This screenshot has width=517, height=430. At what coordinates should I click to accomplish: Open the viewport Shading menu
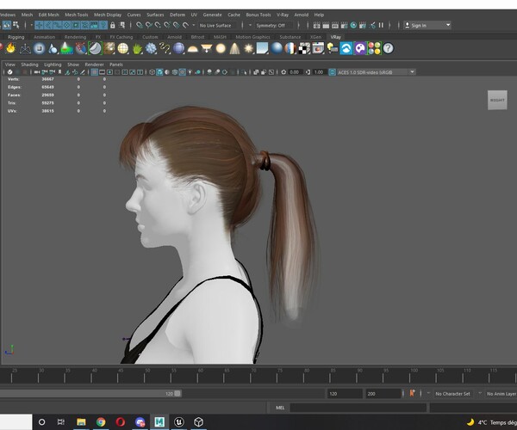(x=29, y=64)
